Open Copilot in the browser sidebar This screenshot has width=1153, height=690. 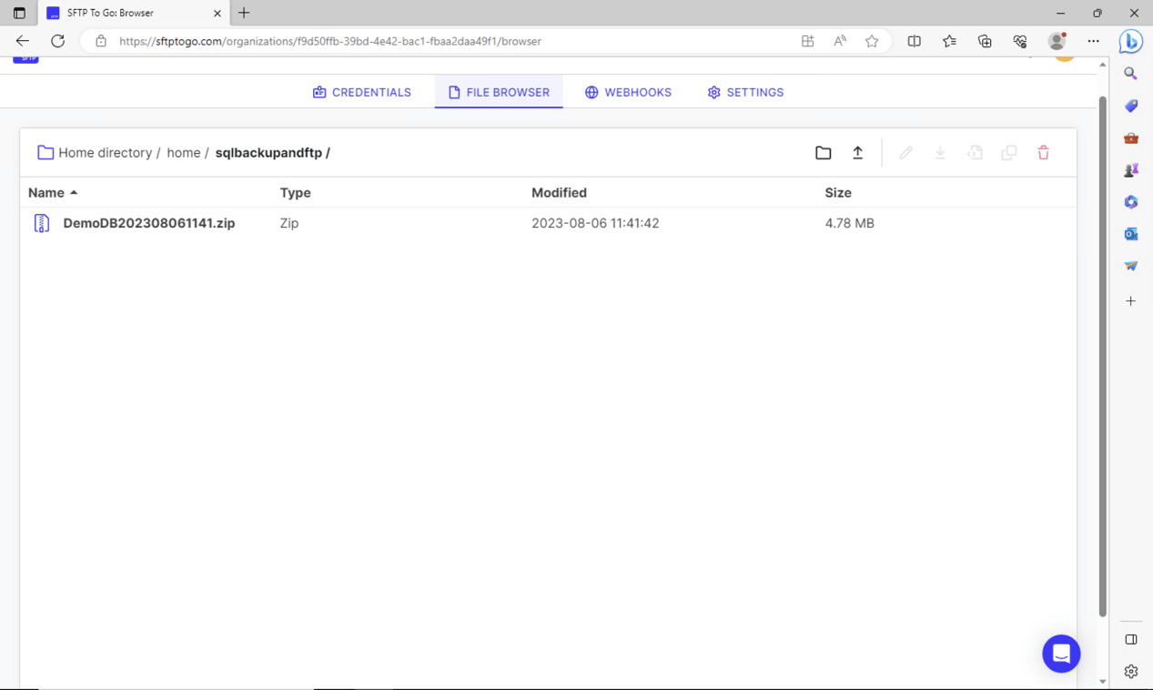(x=1130, y=41)
